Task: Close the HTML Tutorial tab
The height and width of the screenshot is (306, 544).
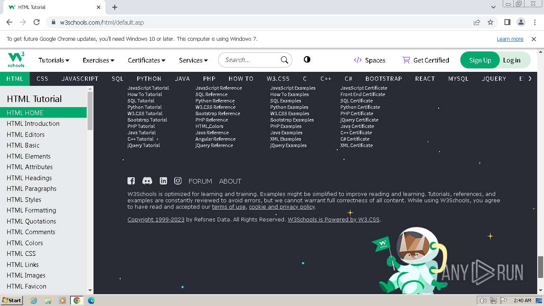Action: (x=99, y=7)
